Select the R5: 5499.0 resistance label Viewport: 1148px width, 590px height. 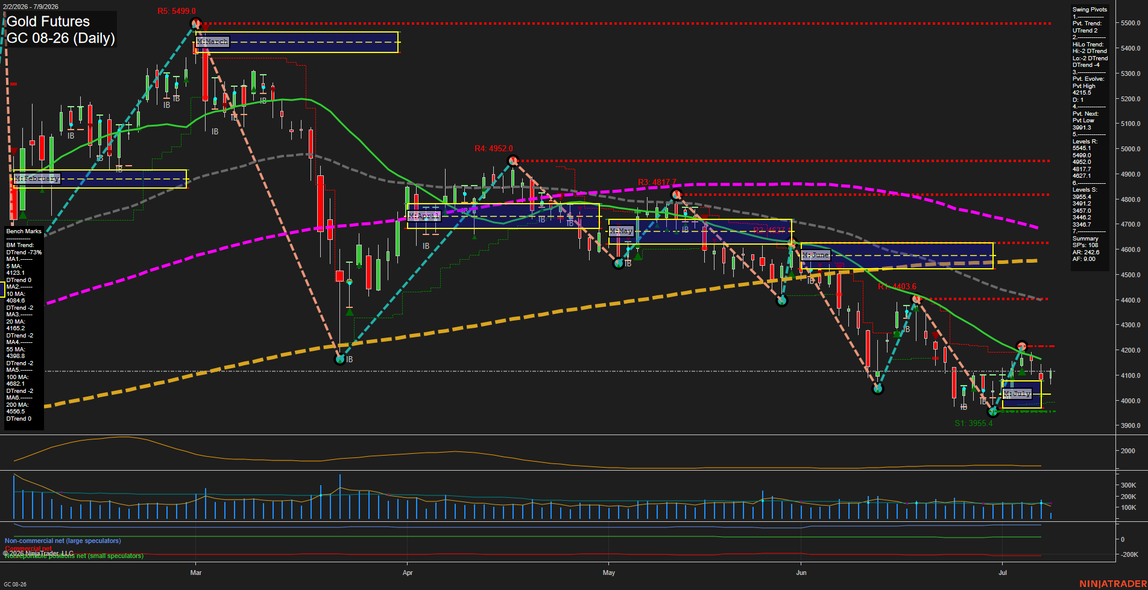pos(176,11)
